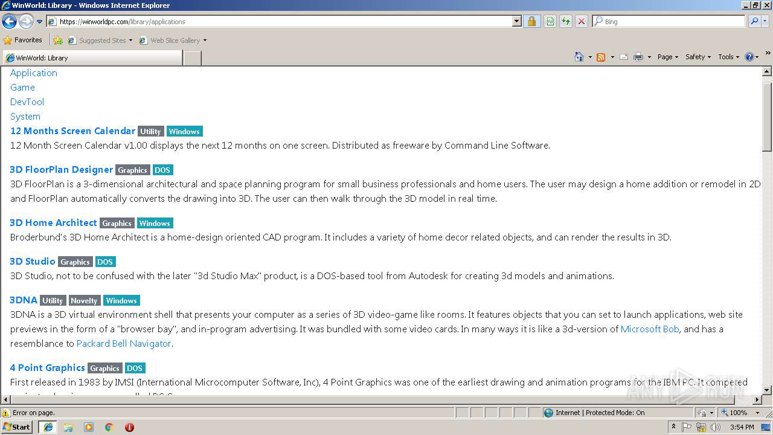Screen dimensions: 773x435
Task: Click the Forward navigation arrow
Action: pos(26,22)
